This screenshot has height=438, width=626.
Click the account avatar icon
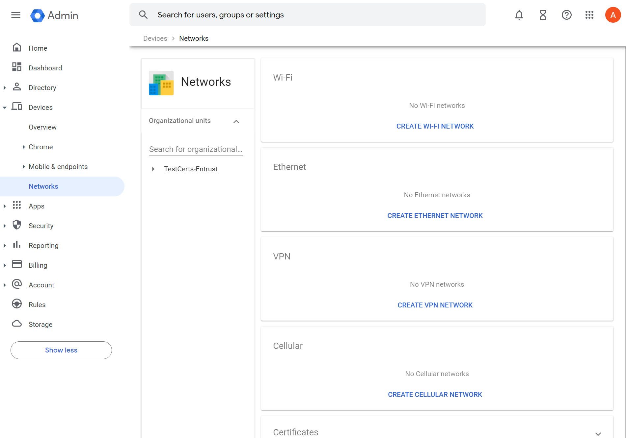click(x=612, y=15)
